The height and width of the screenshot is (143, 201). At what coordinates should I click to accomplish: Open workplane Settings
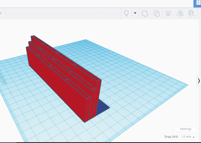(186, 129)
